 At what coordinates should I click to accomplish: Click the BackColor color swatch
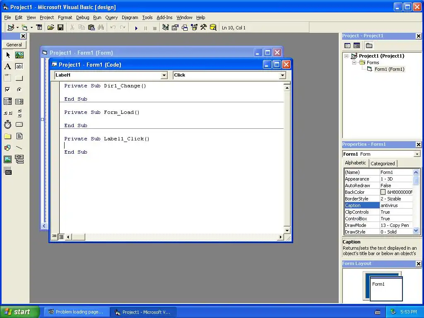tap(383, 192)
